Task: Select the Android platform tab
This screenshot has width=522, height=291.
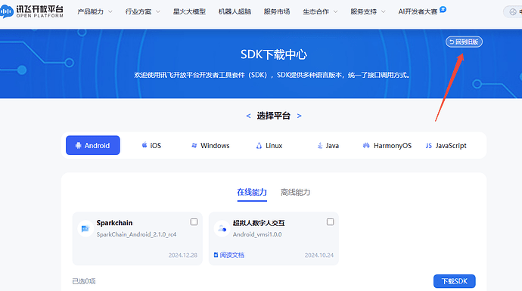Action: tap(93, 145)
